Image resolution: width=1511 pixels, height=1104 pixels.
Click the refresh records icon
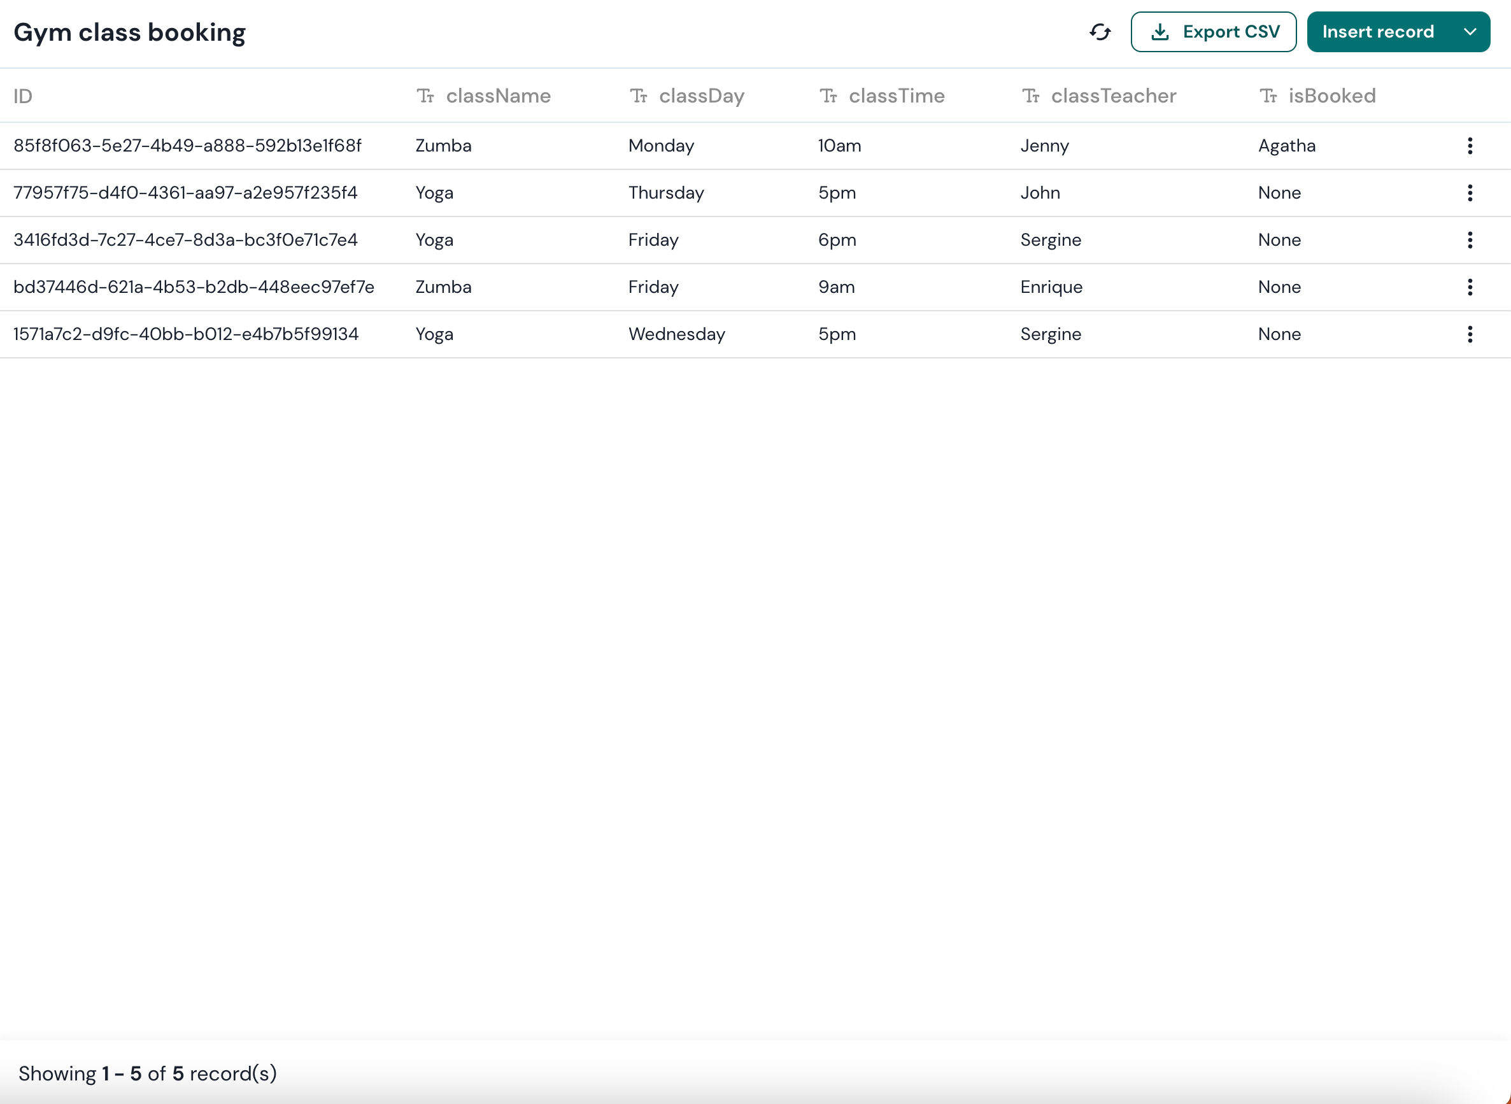1099,32
